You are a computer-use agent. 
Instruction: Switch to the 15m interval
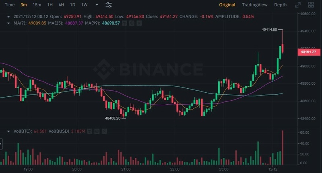tap(37, 5)
